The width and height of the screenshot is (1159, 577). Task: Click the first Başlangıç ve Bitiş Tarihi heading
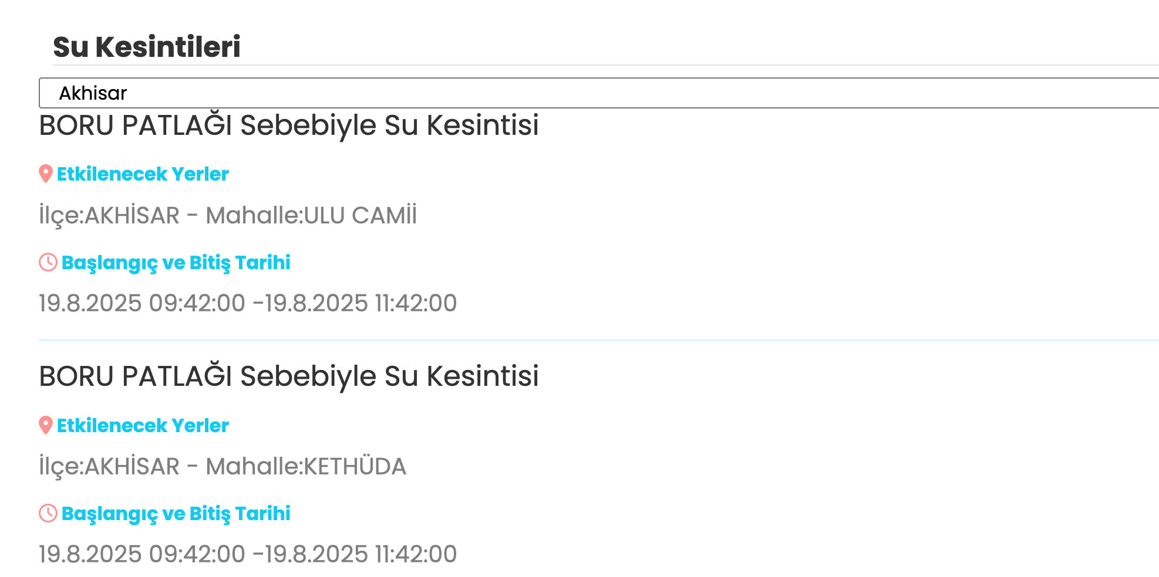click(176, 262)
